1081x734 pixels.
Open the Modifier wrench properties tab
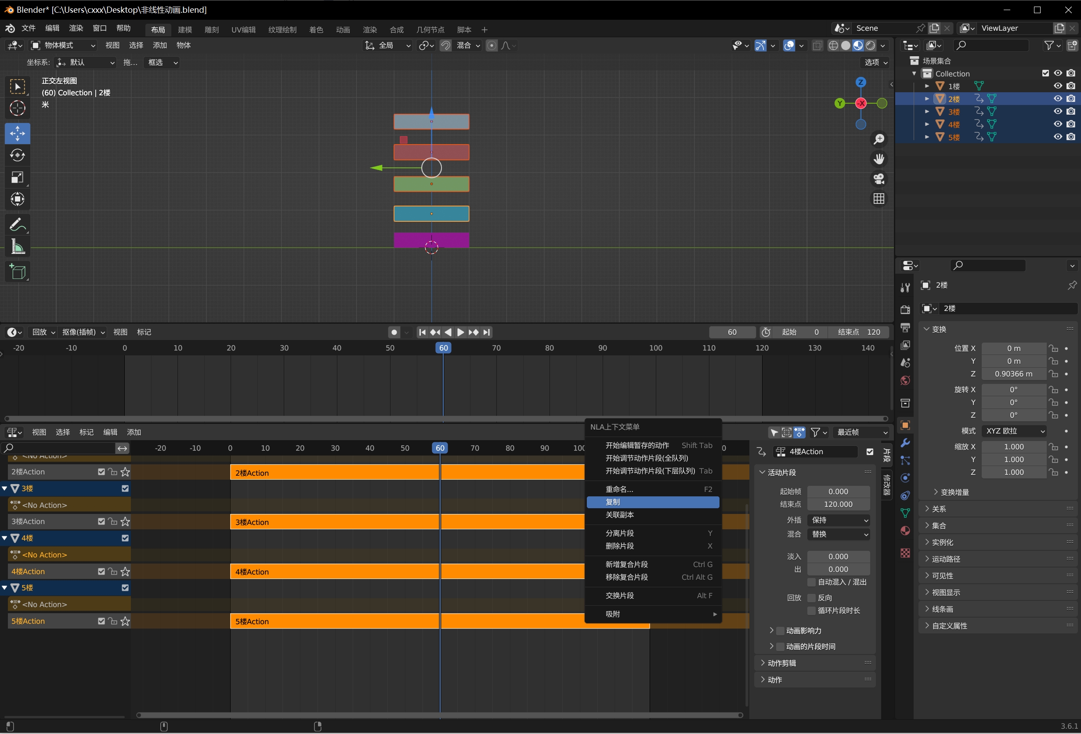(x=905, y=442)
